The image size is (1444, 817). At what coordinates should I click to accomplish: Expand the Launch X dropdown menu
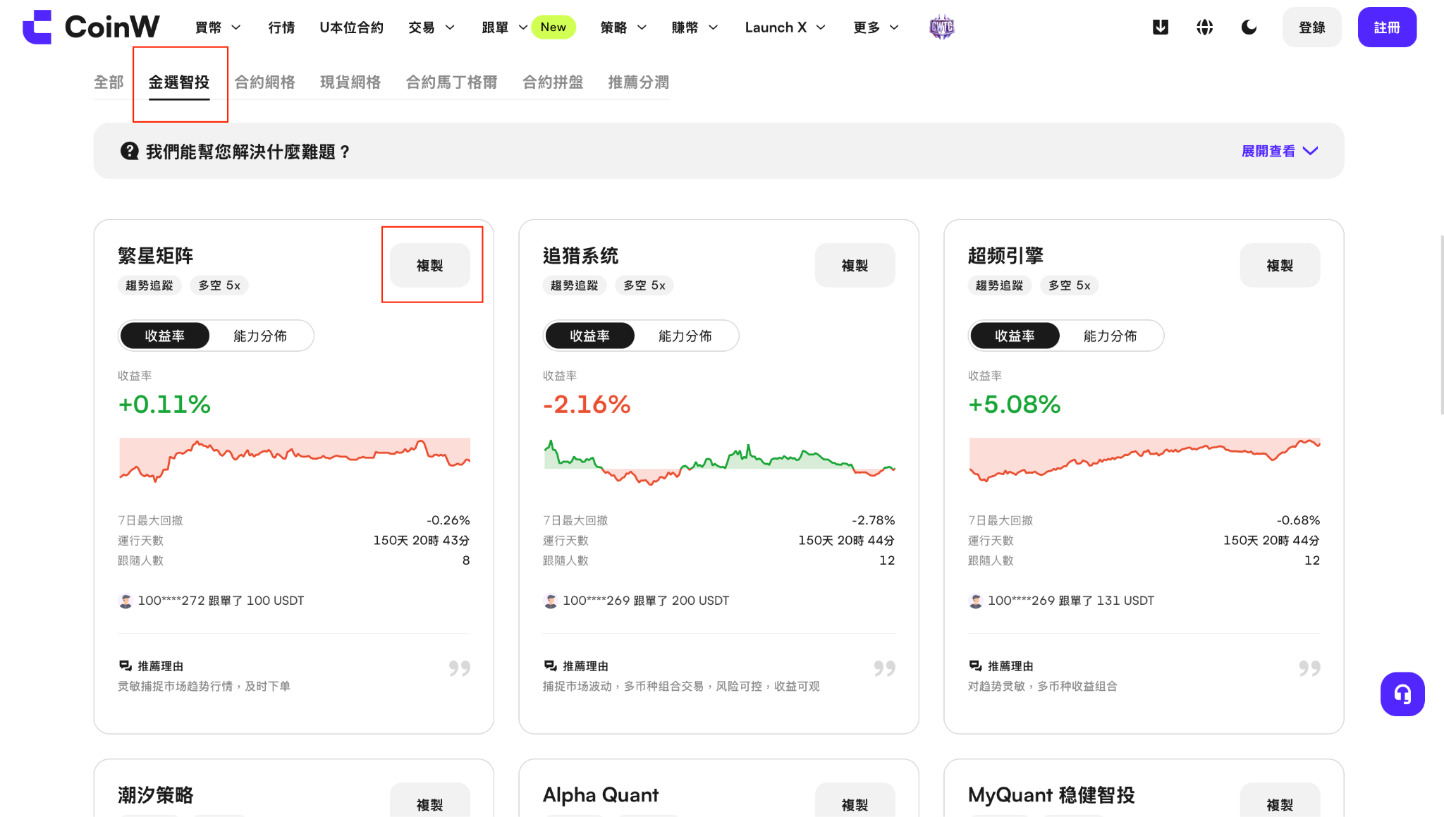pyautogui.click(x=785, y=27)
